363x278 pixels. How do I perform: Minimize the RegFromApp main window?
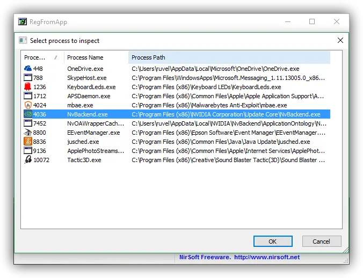click(x=288, y=22)
